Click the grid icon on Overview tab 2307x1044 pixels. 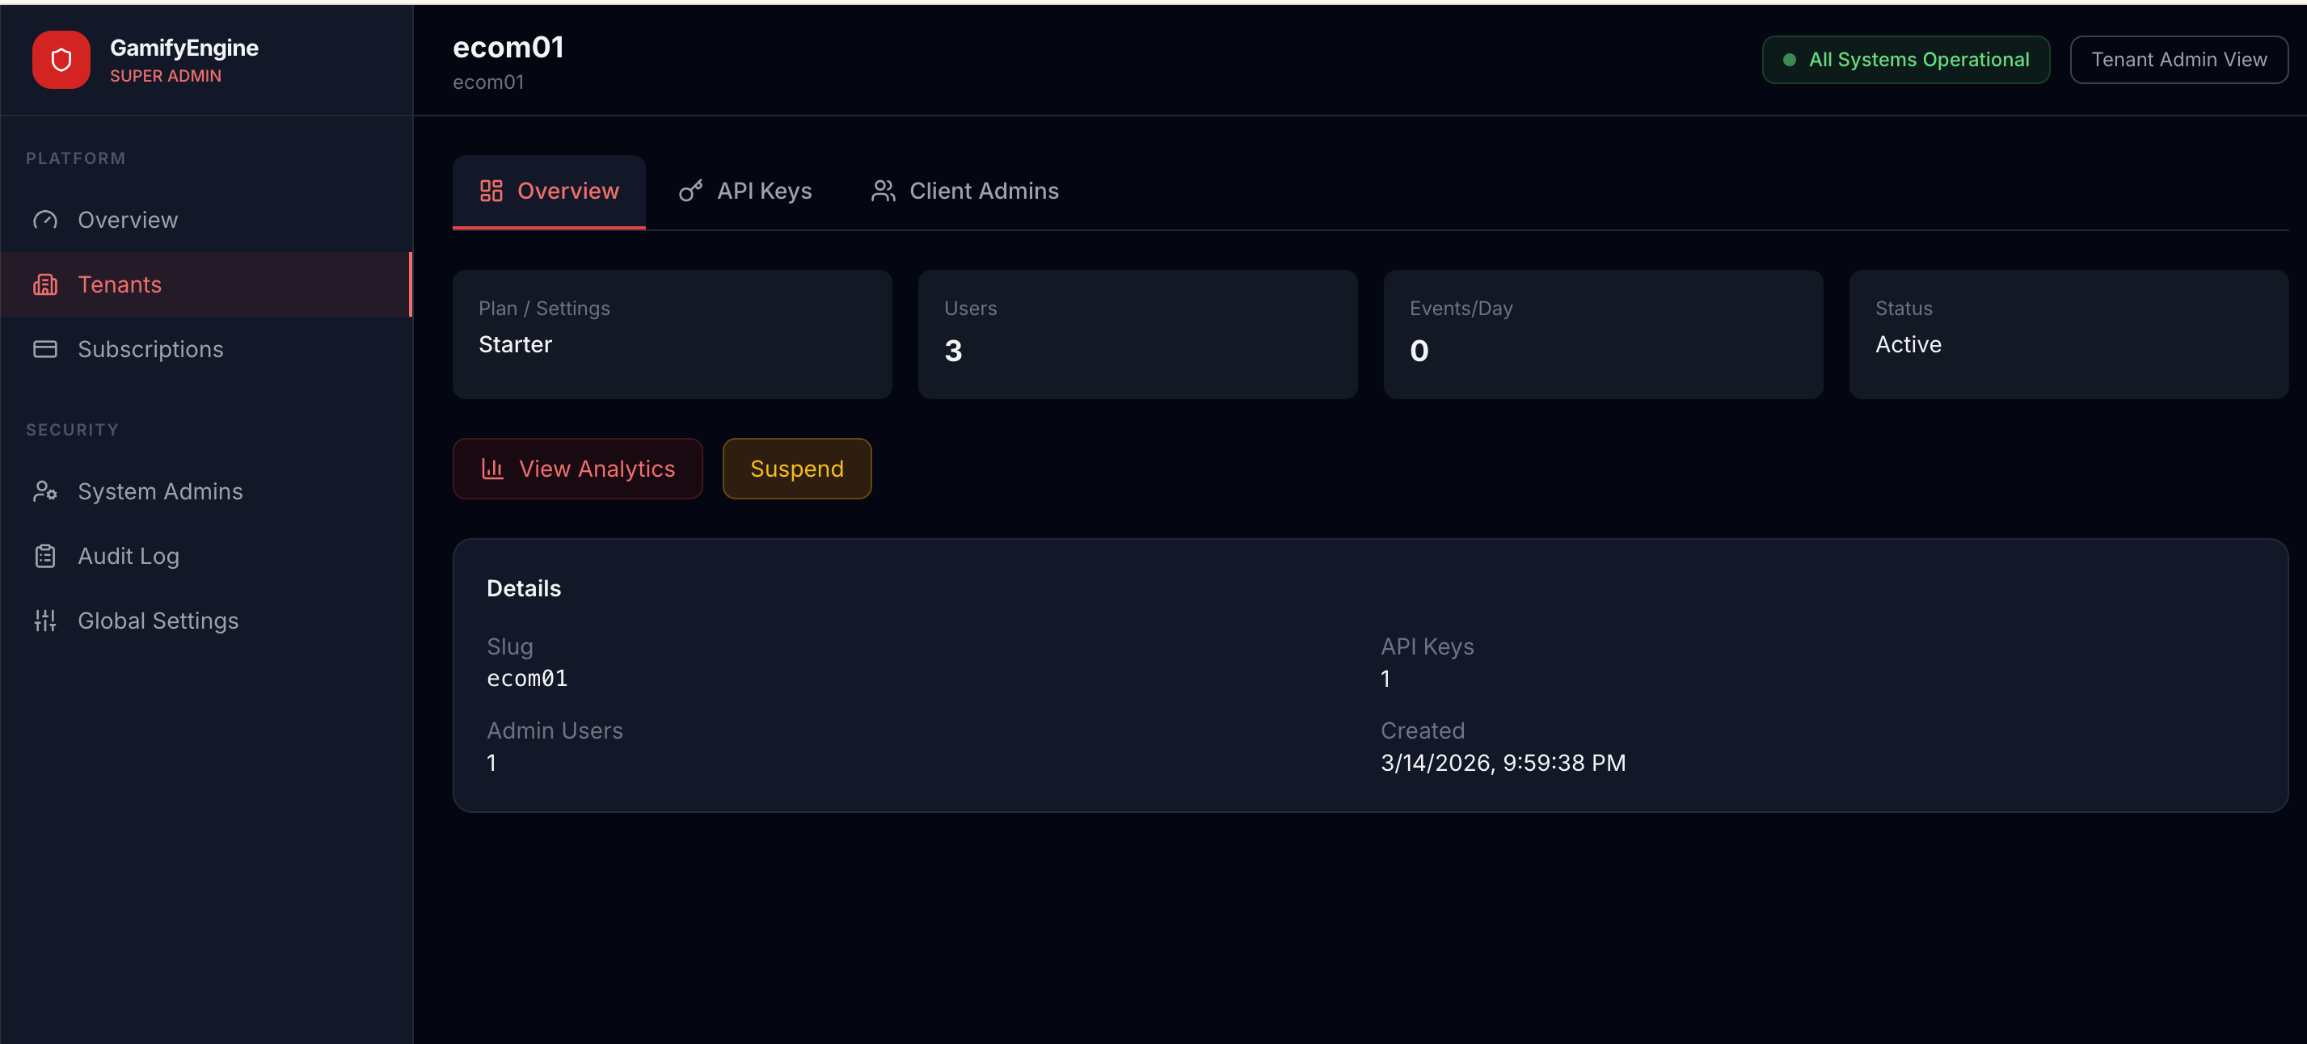click(x=491, y=191)
